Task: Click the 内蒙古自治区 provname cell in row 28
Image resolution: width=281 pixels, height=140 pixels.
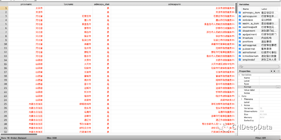Action: (26, 116)
